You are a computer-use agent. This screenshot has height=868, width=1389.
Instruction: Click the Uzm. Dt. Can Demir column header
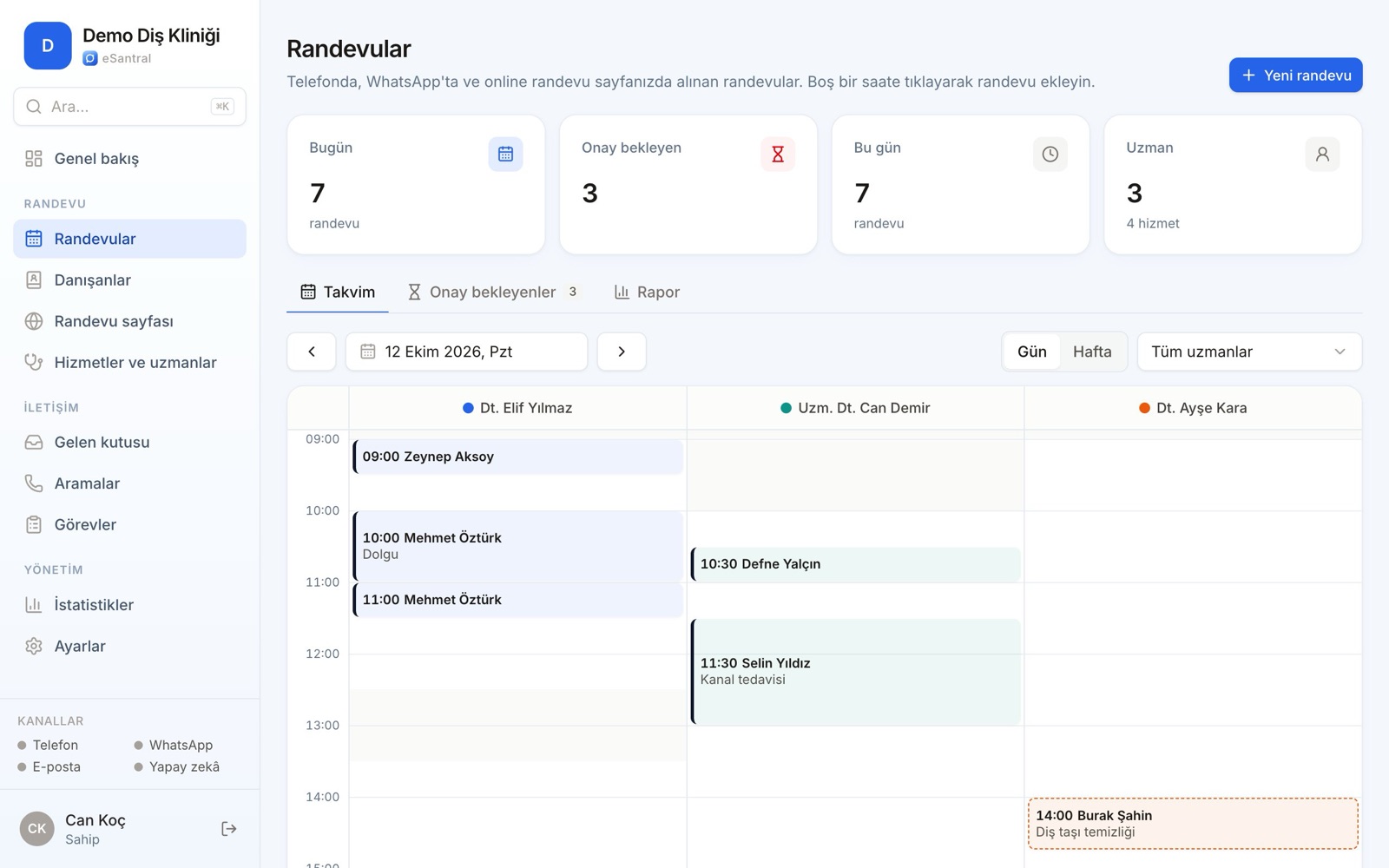coord(855,408)
